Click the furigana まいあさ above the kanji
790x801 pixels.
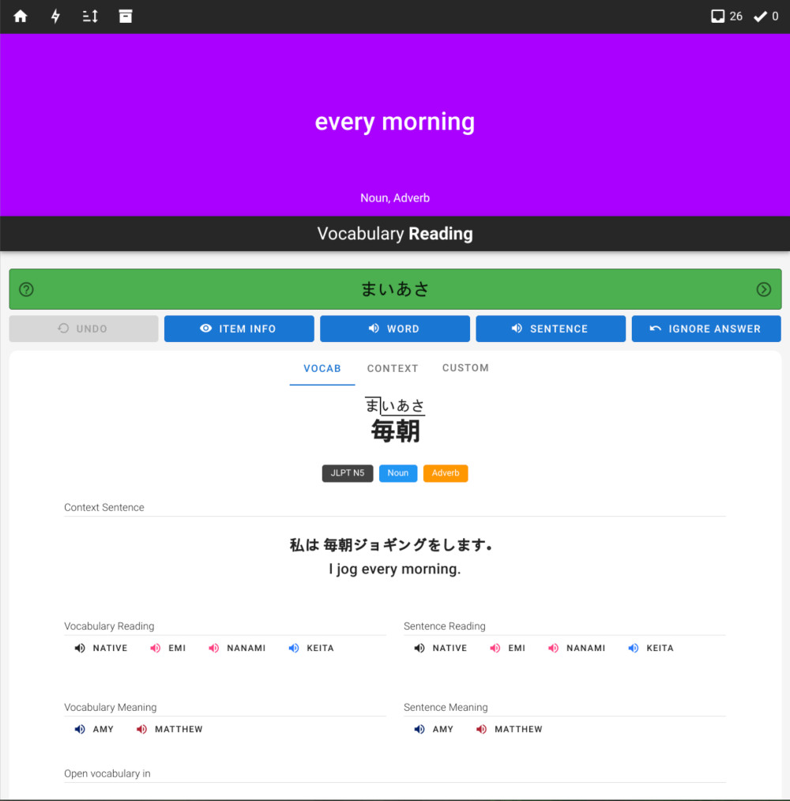tap(395, 405)
